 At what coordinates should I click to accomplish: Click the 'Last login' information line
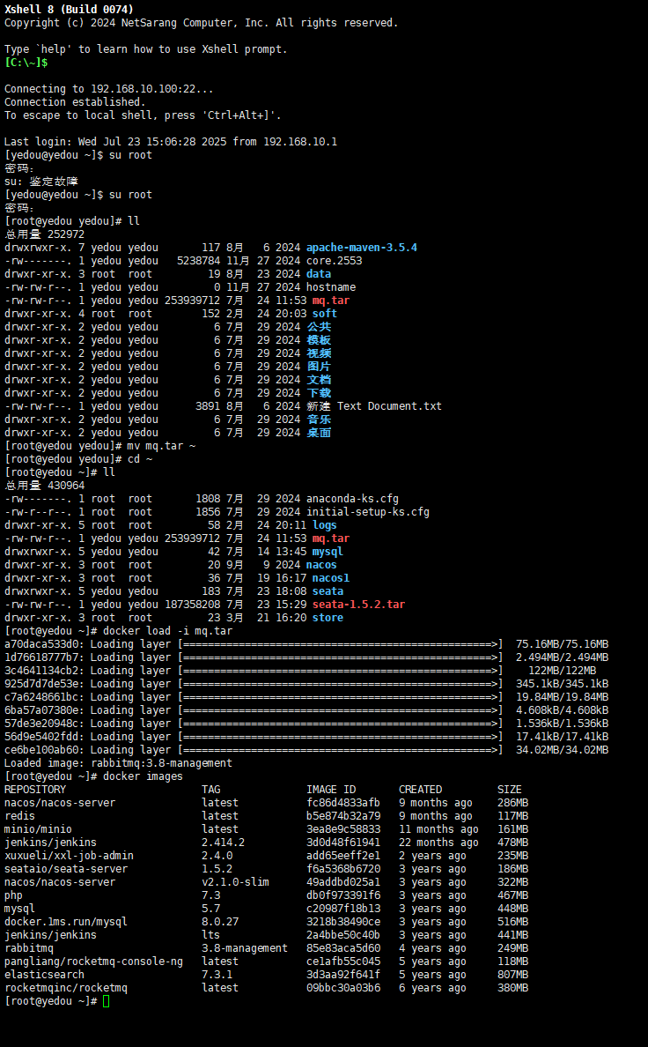pos(171,142)
